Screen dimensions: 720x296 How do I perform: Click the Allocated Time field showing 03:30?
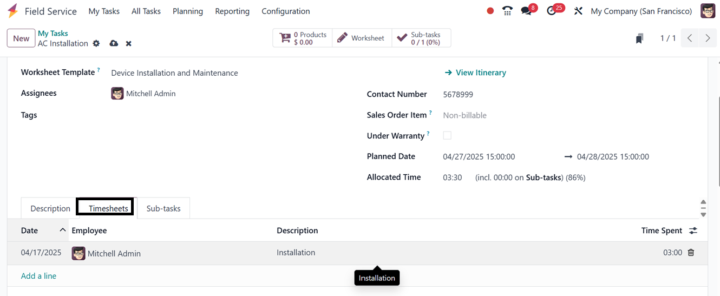point(453,177)
